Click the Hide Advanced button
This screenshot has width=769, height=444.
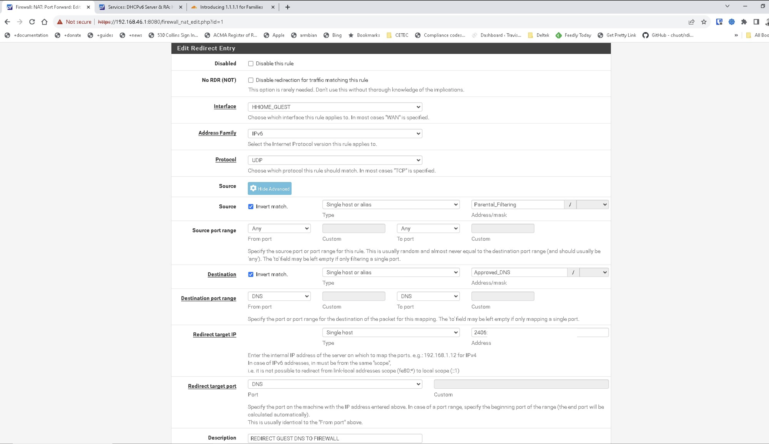pos(269,189)
